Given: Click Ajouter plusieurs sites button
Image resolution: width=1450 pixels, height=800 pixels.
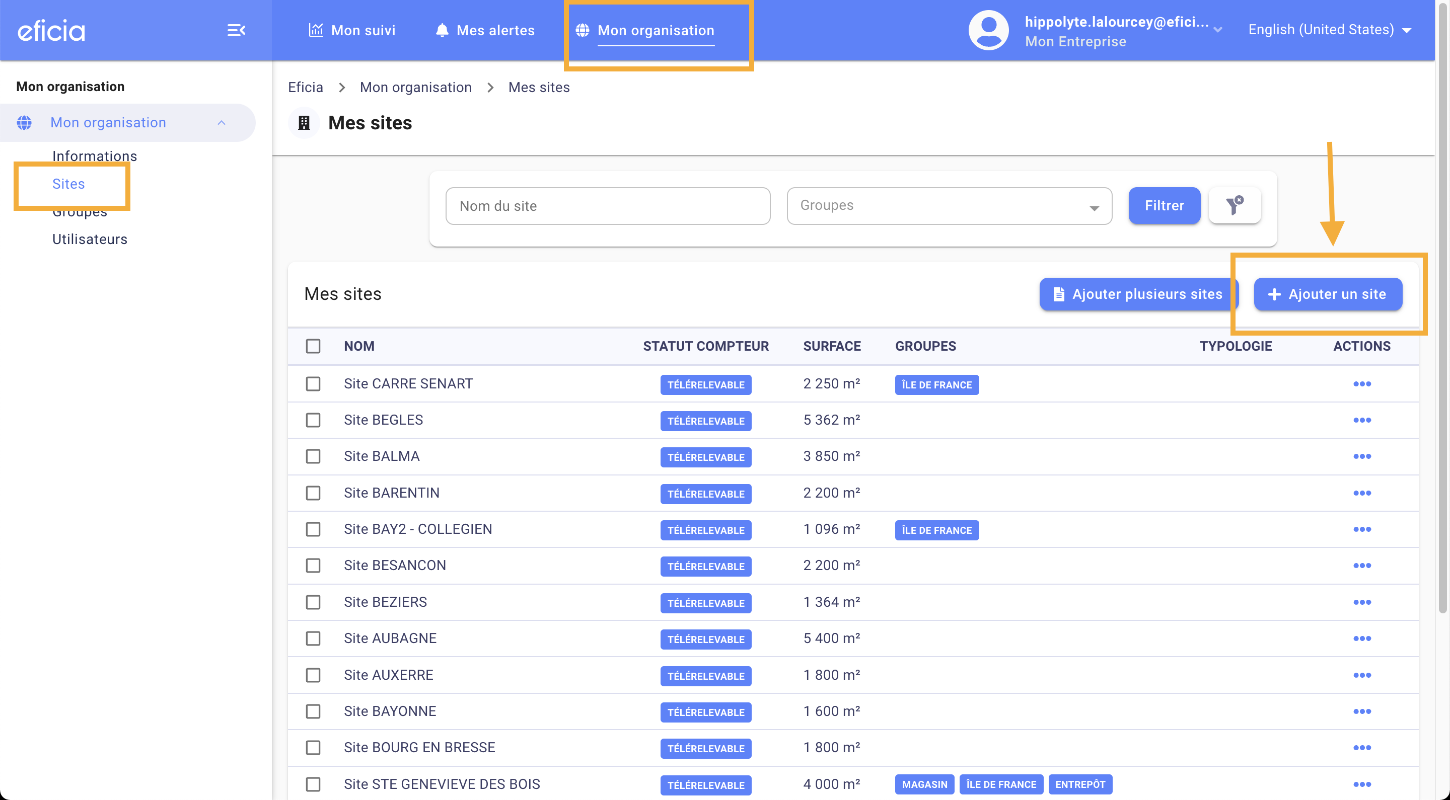Looking at the screenshot, I should coord(1139,294).
